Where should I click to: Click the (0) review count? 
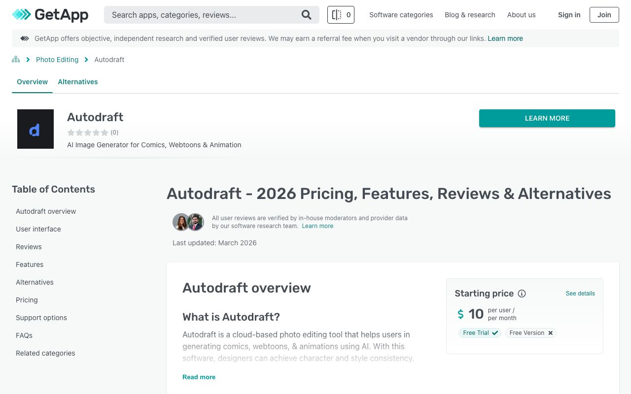pos(114,132)
